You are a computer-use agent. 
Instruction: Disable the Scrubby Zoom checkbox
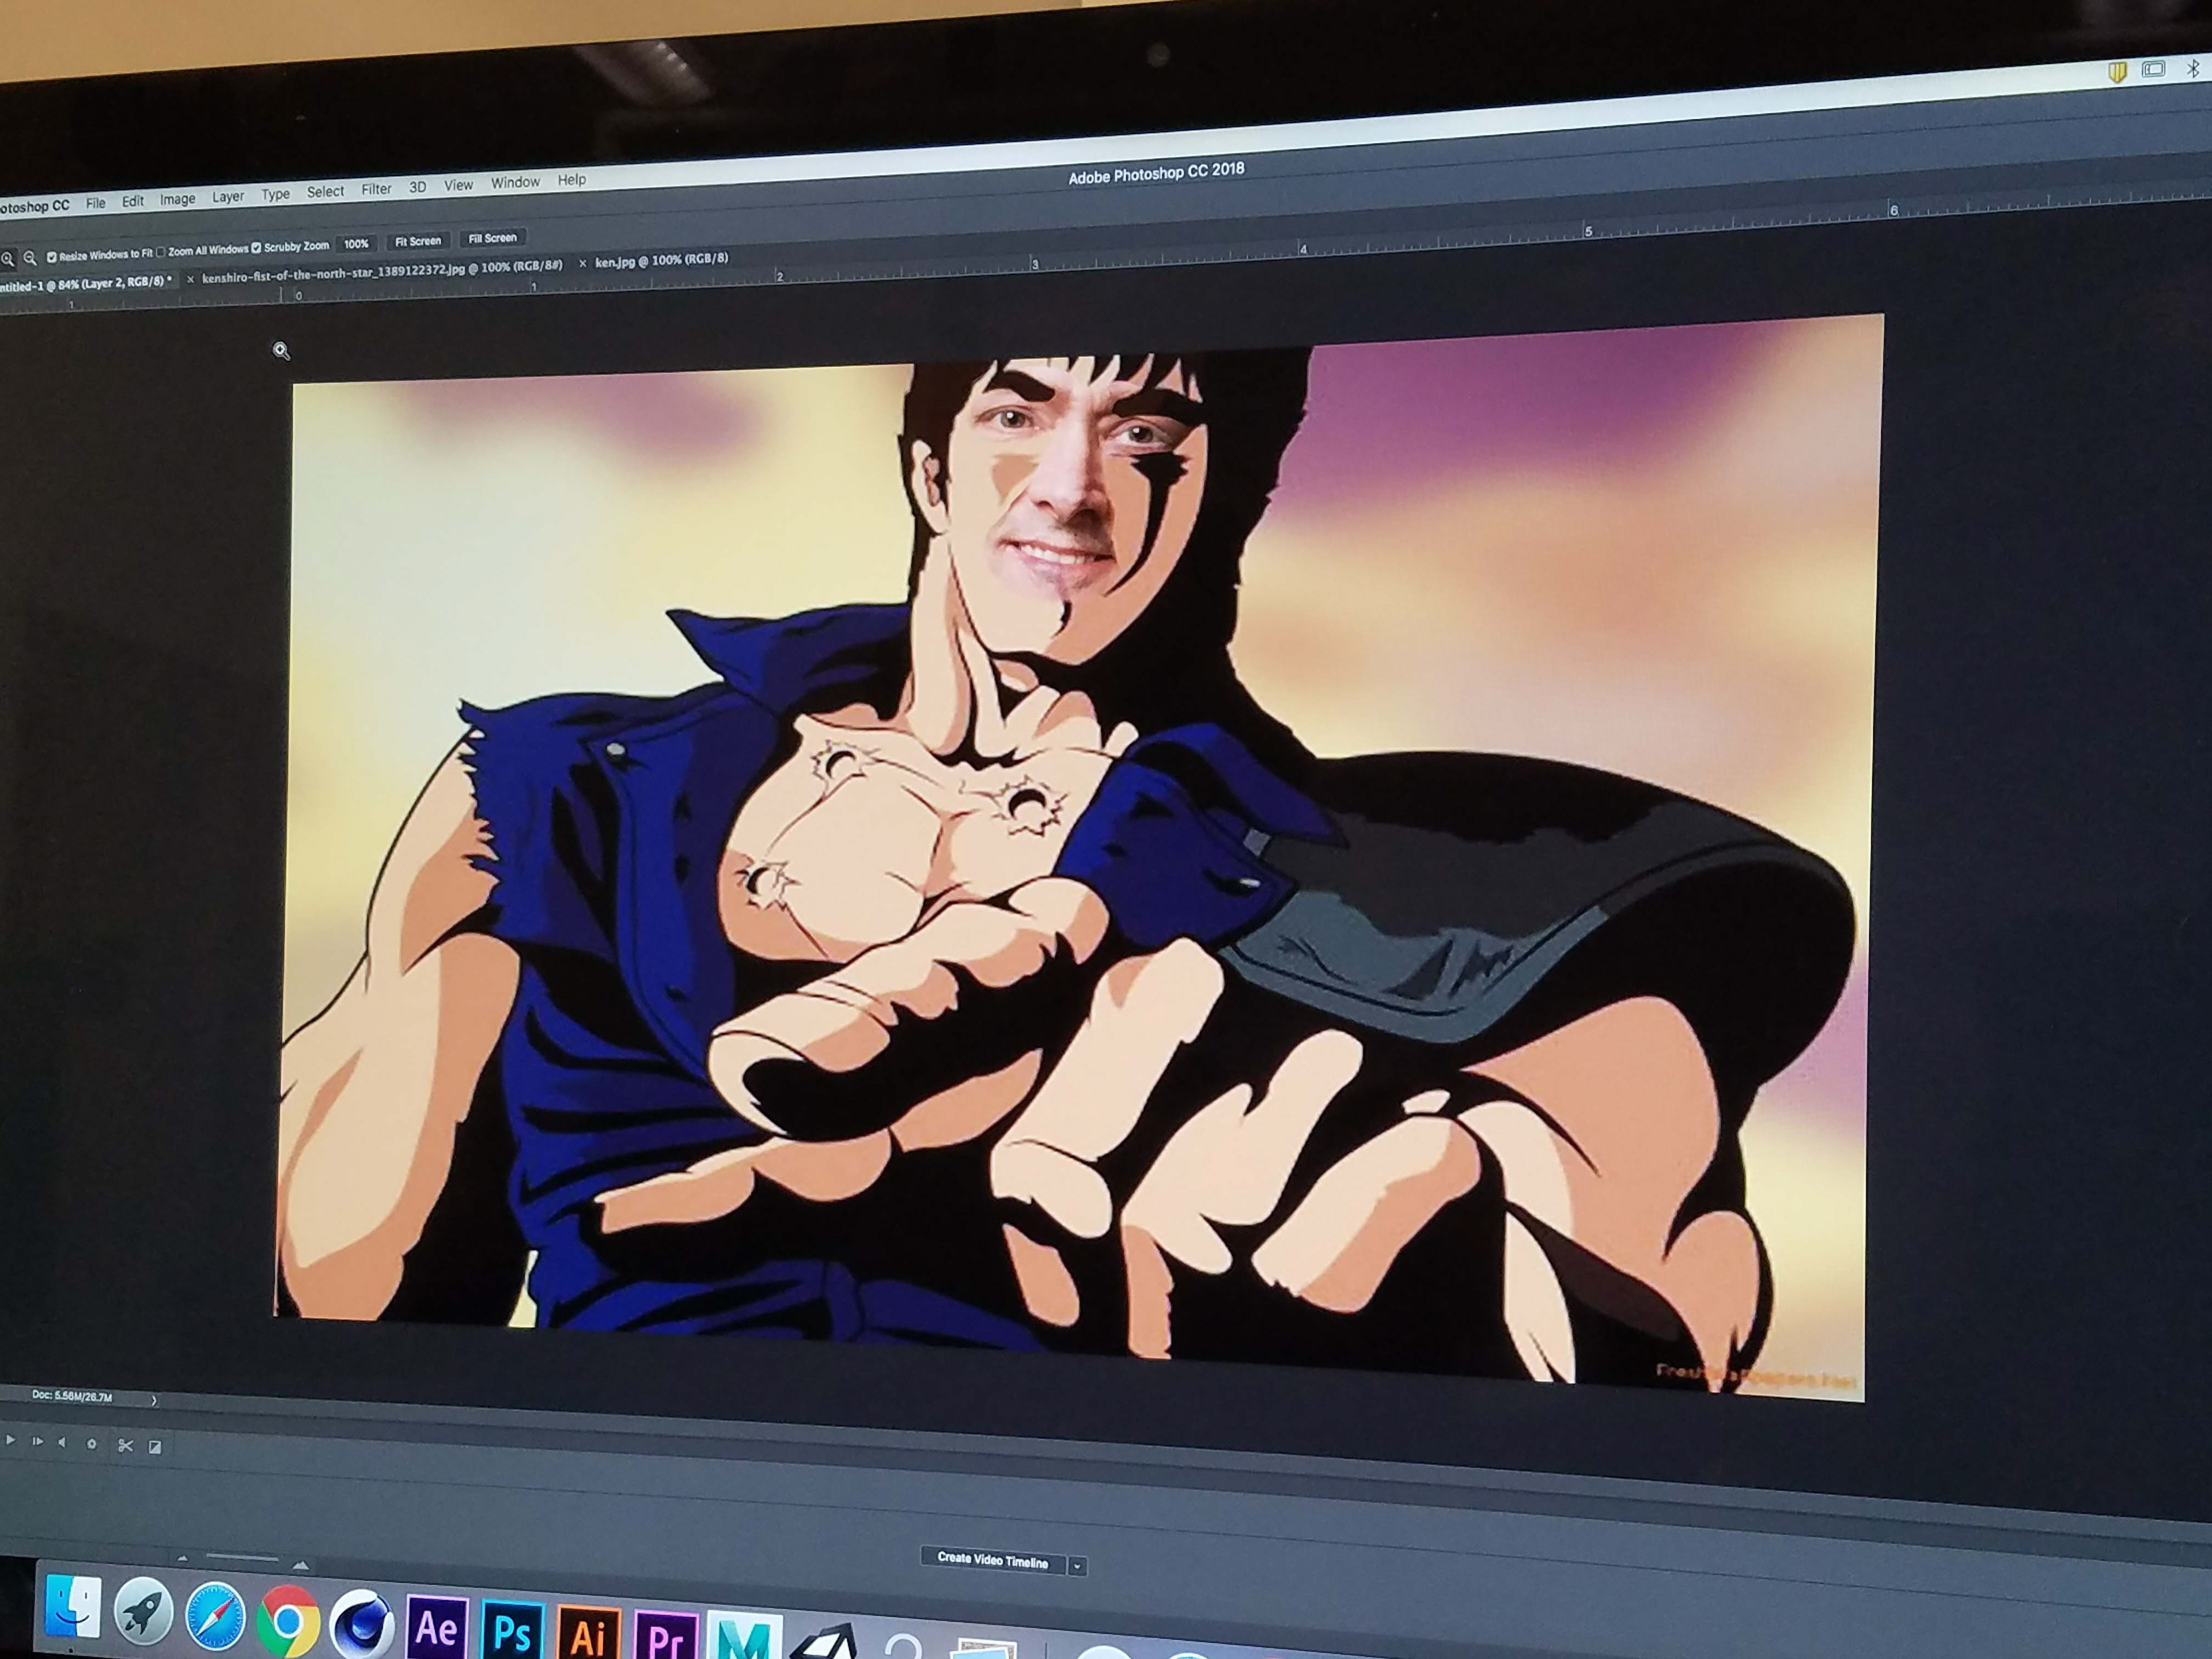click(256, 248)
